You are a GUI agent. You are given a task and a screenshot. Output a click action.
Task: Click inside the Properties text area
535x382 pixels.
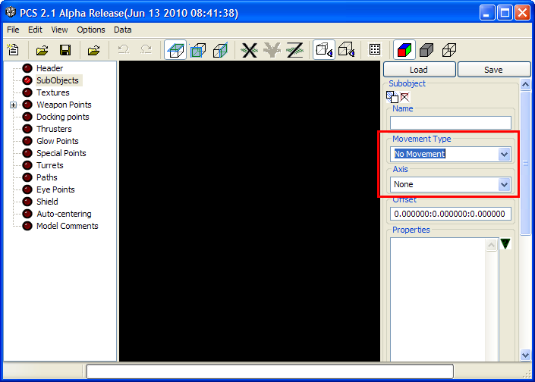click(438, 299)
